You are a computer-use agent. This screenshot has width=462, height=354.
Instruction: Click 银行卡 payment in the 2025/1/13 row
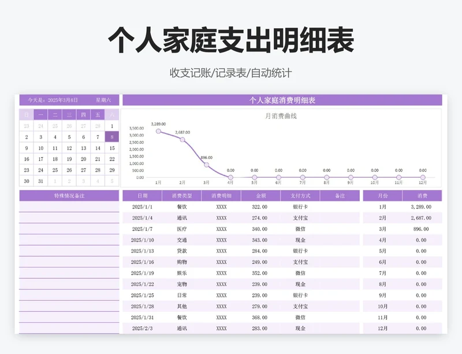pyautogui.click(x=300, y=251)
